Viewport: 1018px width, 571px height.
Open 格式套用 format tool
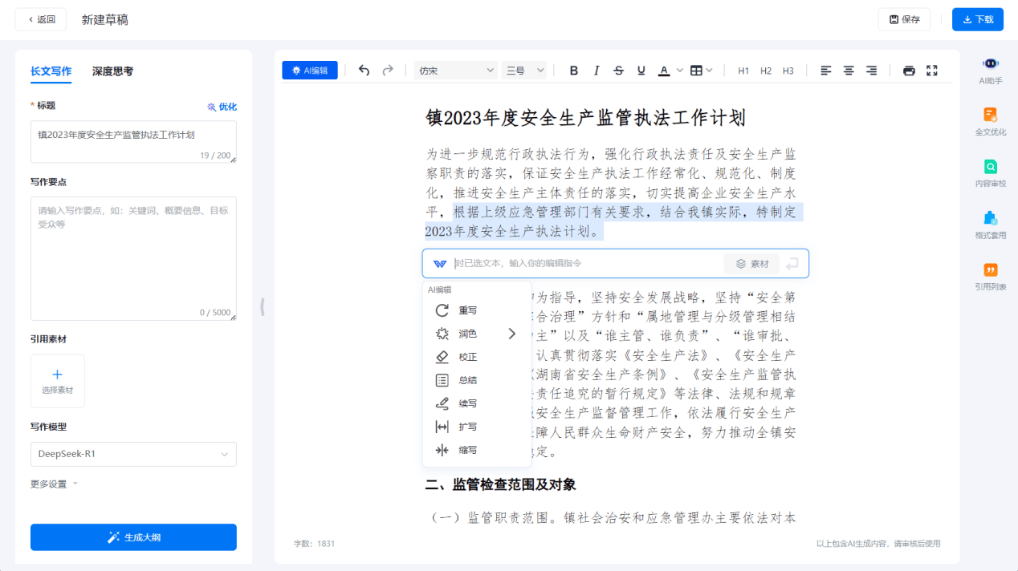tap(991, 225)
